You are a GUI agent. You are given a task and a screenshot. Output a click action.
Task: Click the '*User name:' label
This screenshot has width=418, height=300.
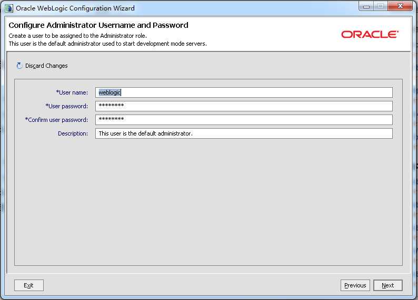[x=72, y=92]
